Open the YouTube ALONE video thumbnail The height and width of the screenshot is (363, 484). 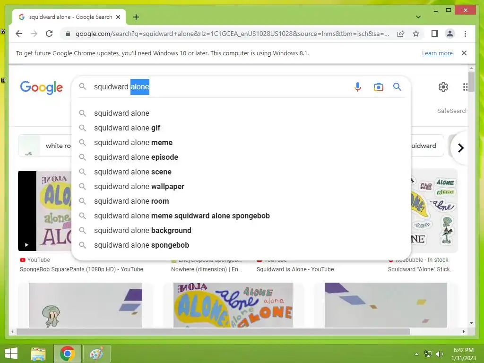pyautogui.click(x=45, y=211)
